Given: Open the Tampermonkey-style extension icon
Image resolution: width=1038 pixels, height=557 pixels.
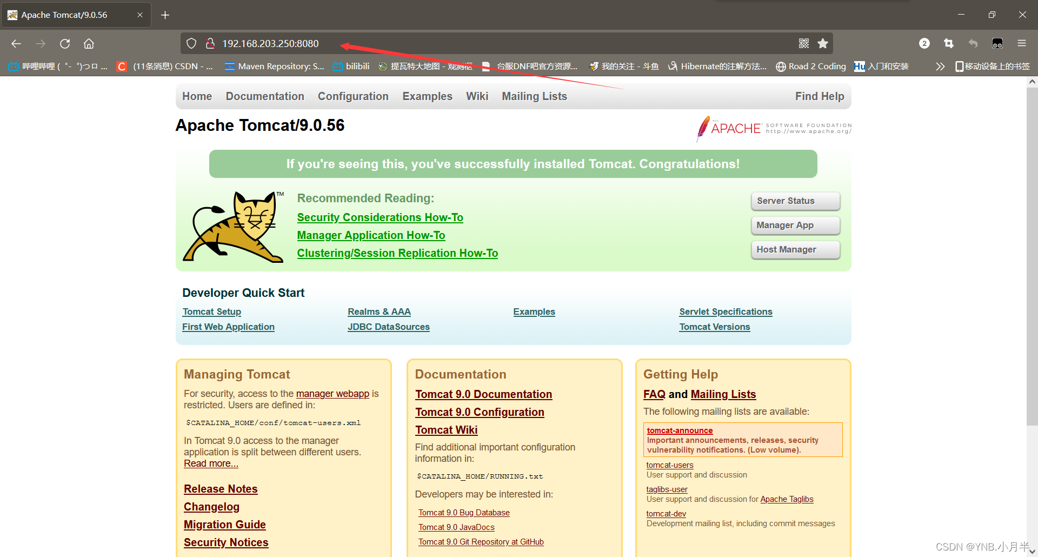Looking at the screenshot, I should 997,43.
